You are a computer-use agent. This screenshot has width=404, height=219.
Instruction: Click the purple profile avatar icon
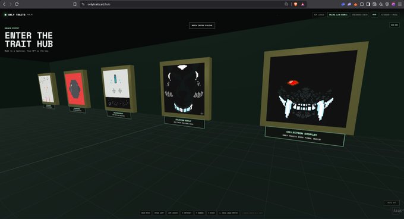[393, 4]
